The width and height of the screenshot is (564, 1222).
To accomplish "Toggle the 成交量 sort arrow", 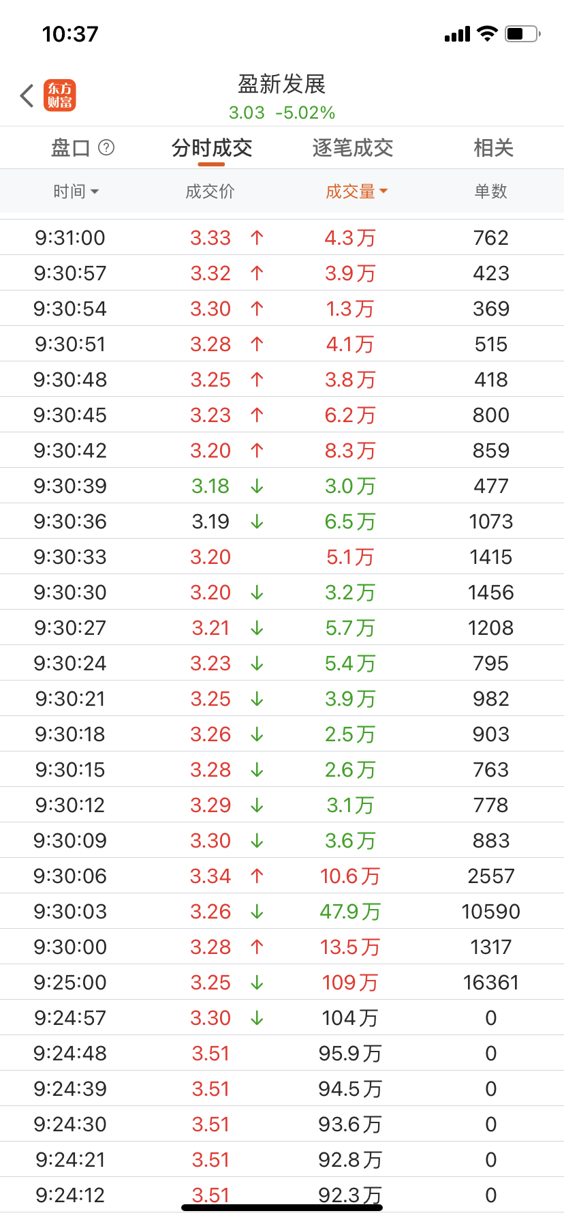I will click(383, 192).
